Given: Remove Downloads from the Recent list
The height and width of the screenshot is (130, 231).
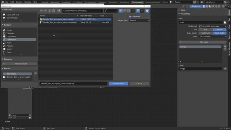Looking at the screenshot, I should 35,73.
